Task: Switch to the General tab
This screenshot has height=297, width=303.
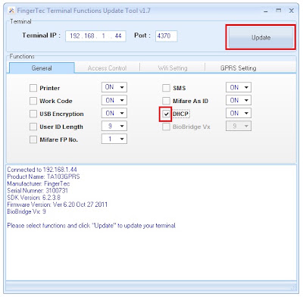Action: click(42, 68)
